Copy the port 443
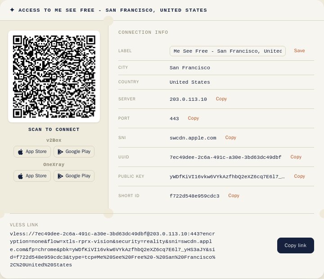Viewport: 324px width, 279px height. click(x=193, y=118)
